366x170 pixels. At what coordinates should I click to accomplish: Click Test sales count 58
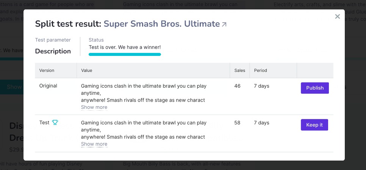(x=237, y=123)
